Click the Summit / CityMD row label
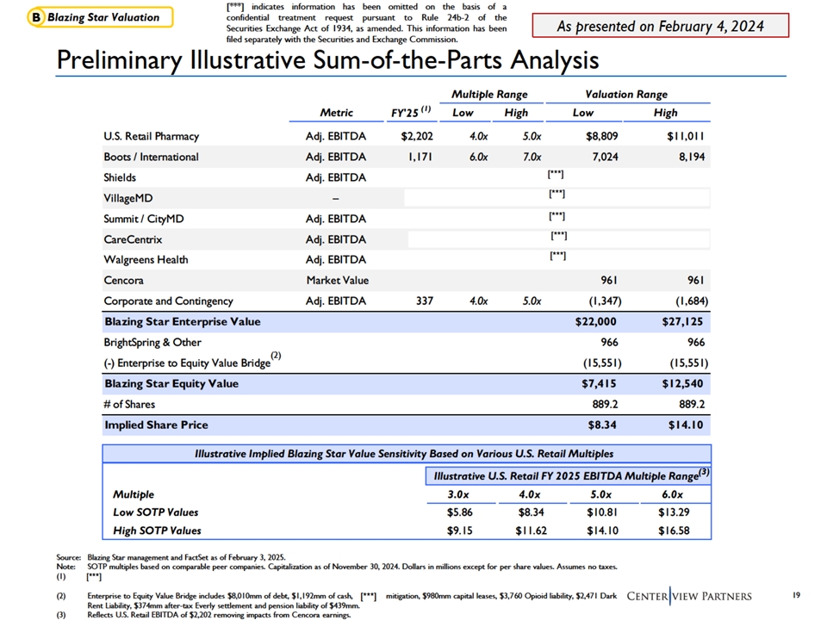 click(x=144, y=219)
